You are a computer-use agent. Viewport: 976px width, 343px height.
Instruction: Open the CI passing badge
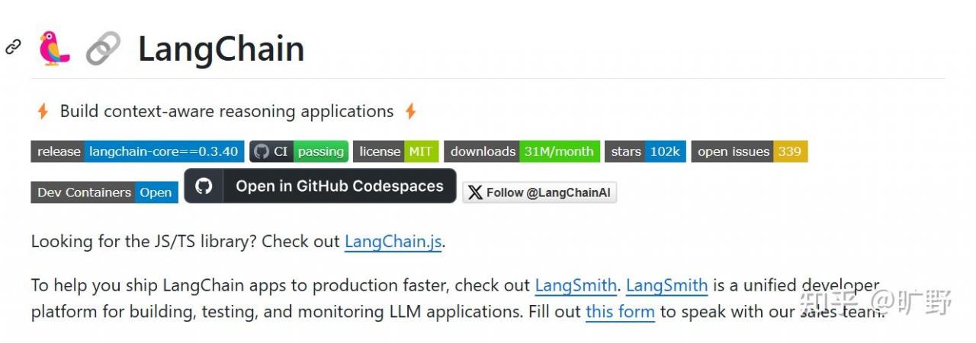click(x=299, y=151)
